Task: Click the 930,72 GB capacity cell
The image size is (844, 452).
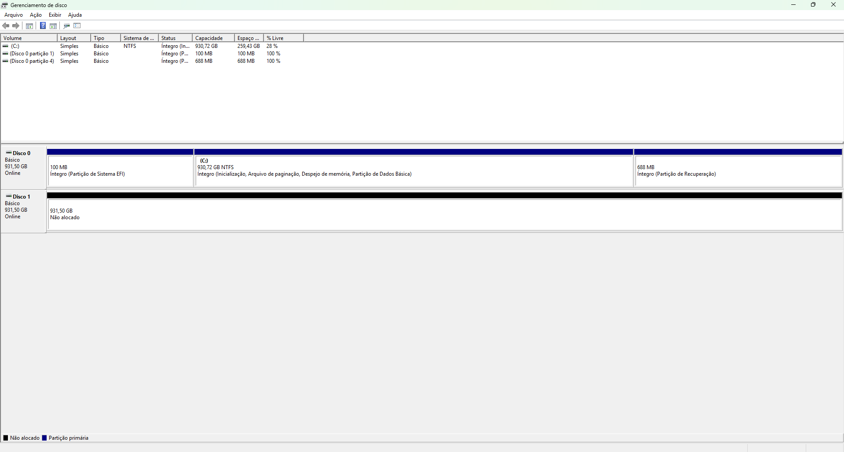Action: (206, 46)
